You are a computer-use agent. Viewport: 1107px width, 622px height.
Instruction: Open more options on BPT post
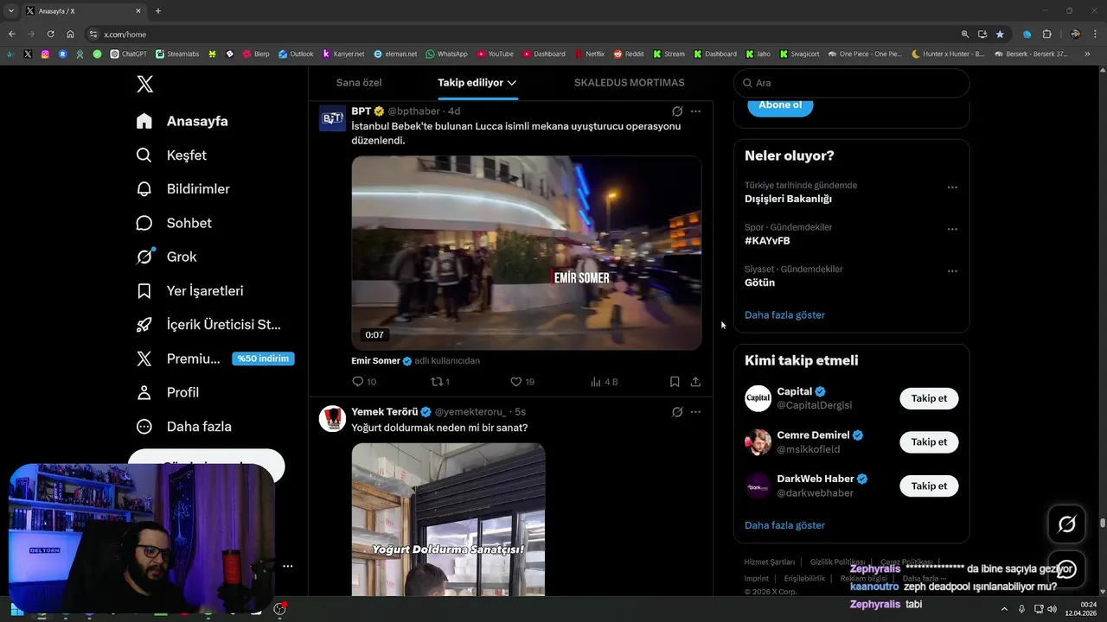click(x=695, y=111)
